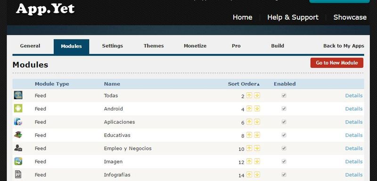Open Details for Android module
The width and height of the screenshot is (377, 181).
354,109
